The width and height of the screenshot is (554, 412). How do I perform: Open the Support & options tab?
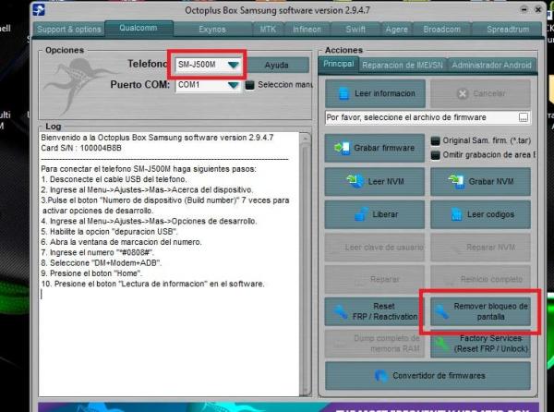click(x=69, y=30)
